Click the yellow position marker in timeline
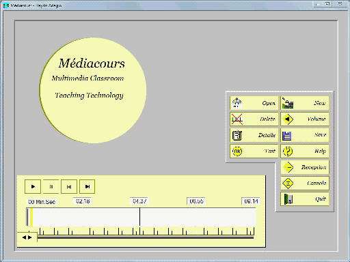Viewport: 350px width, 262px height. coord(31,217)
